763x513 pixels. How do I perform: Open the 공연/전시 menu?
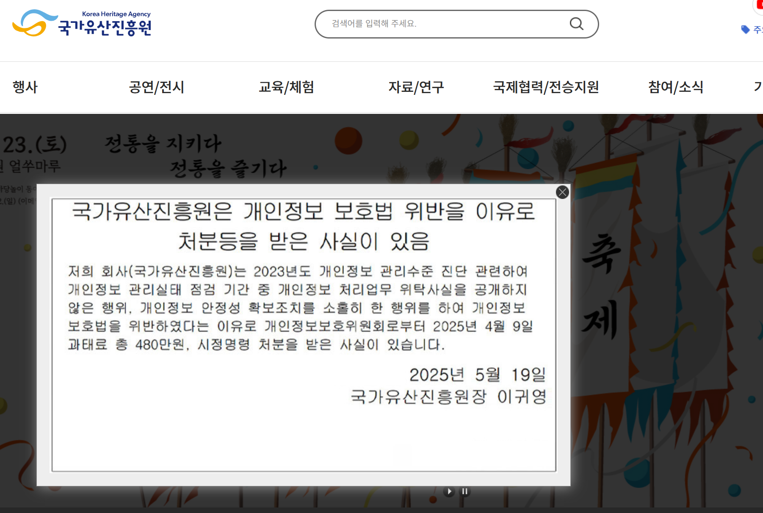[x=157, y=87]
